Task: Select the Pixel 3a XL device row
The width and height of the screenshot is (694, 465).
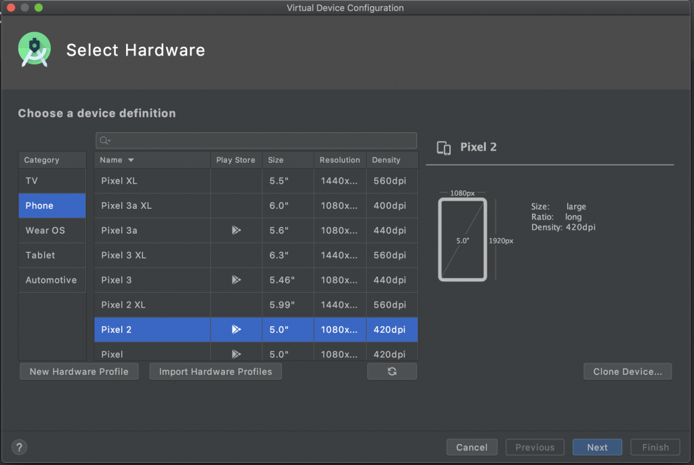Action: [152, 206]
